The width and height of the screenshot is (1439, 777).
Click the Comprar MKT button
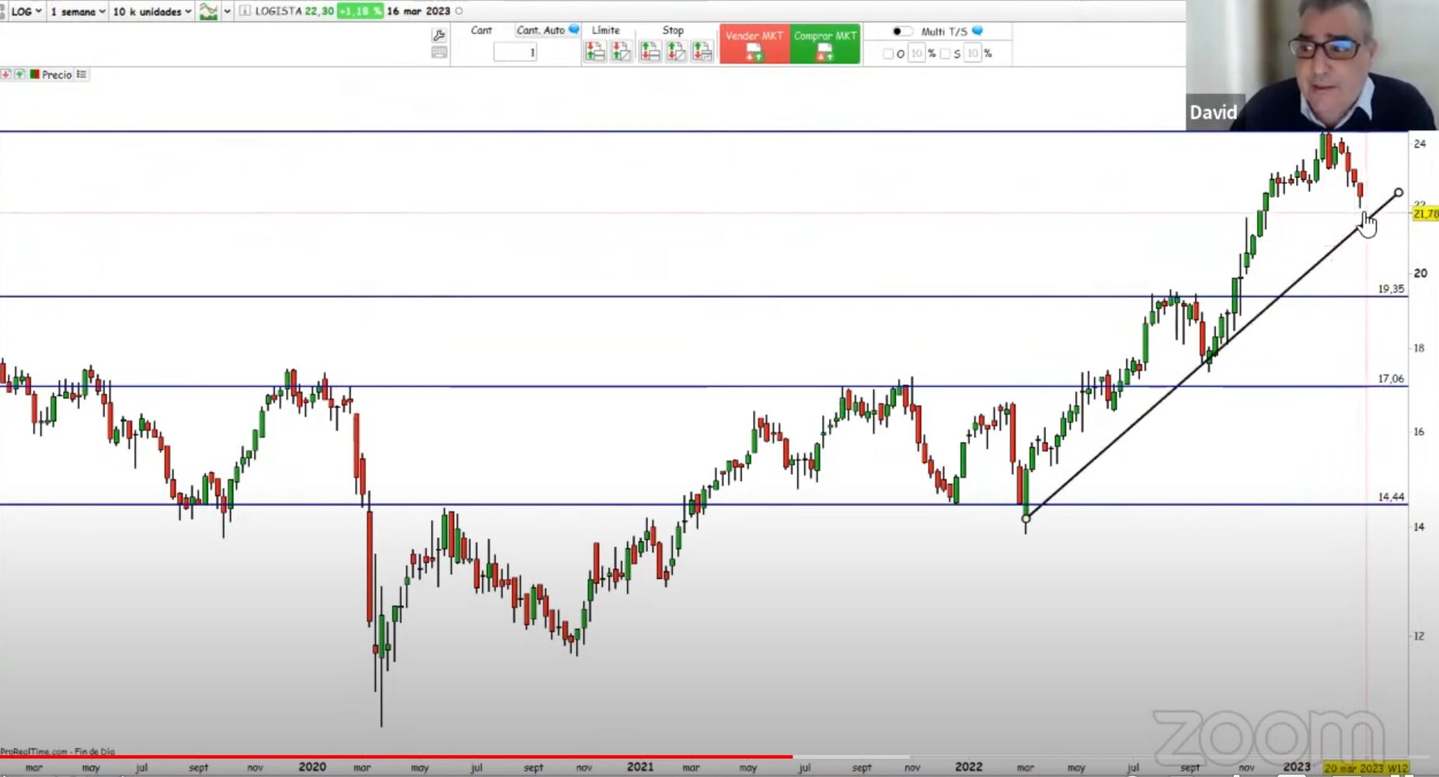825,44
